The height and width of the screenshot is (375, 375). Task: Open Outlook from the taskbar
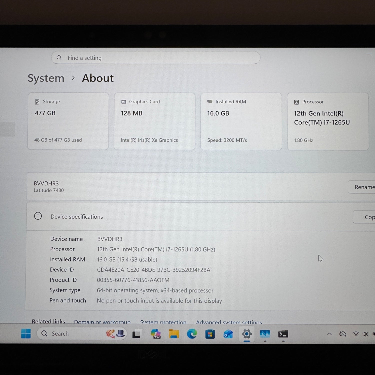(x=228, y=334)
